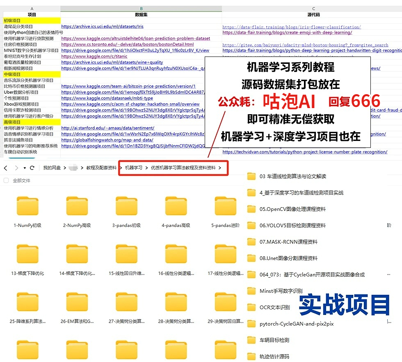Go to 机器学习 in the breadcrumb path

[134, 167]
